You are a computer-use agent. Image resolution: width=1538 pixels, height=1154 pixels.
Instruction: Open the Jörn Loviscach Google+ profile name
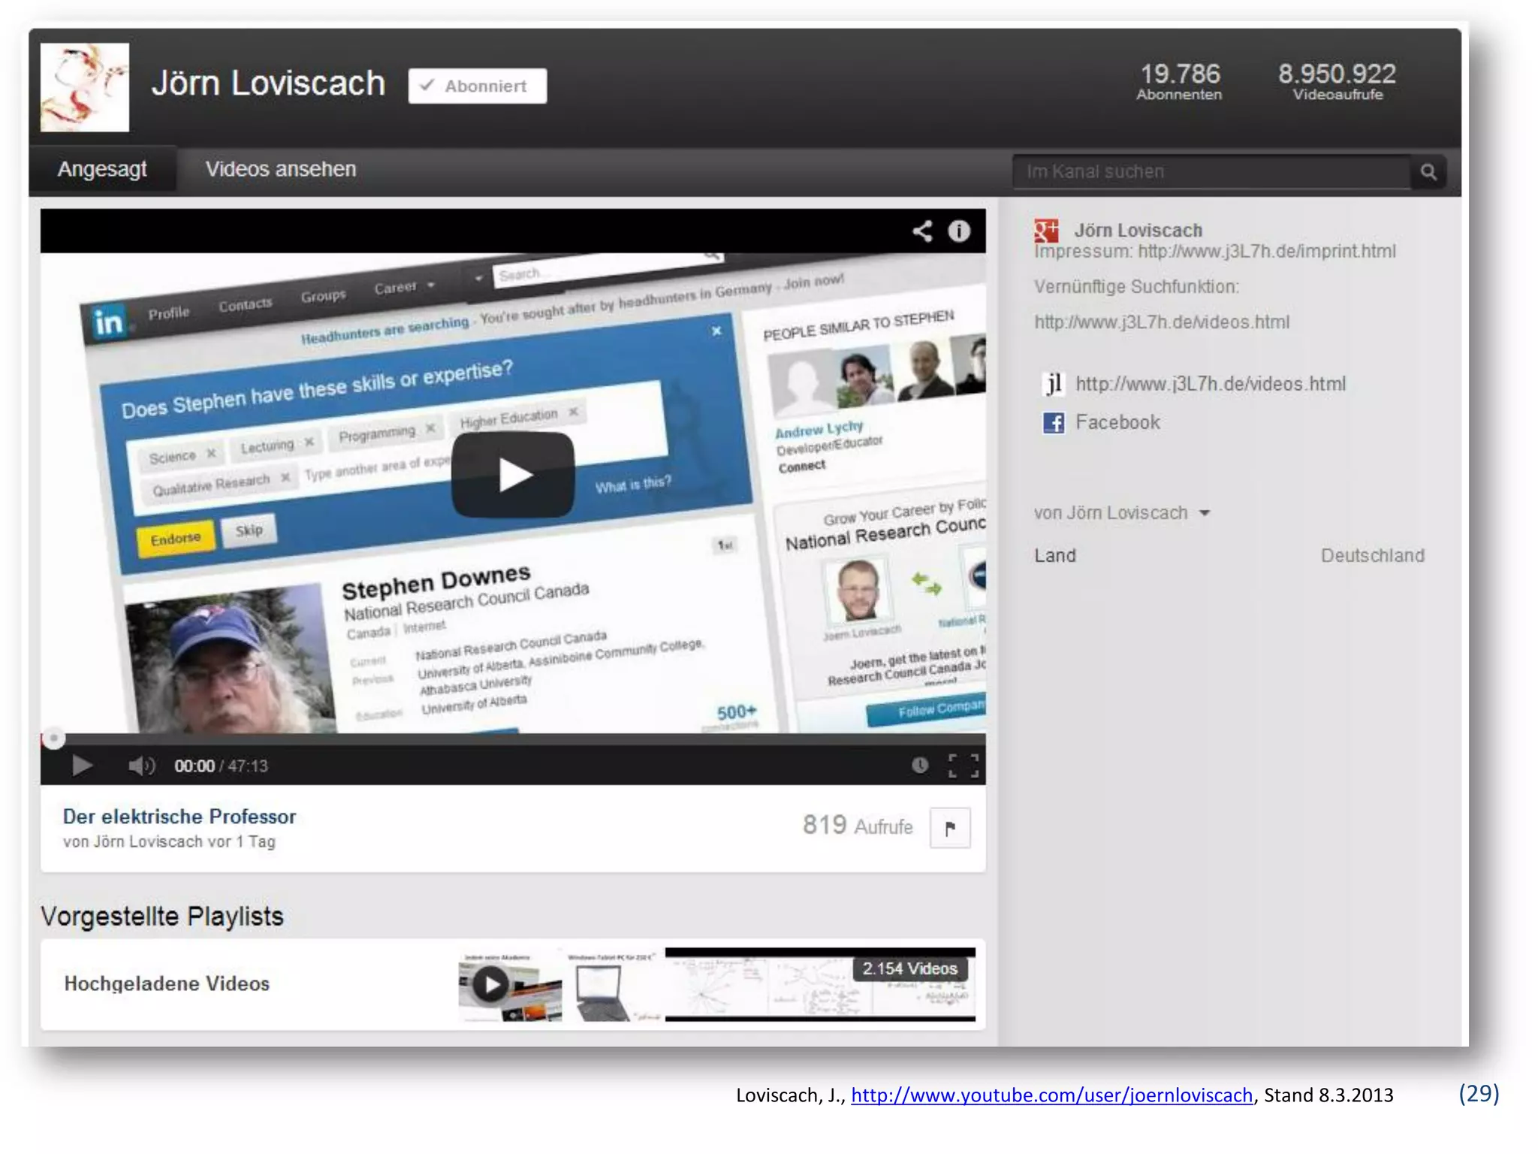tap(1138, 231)
